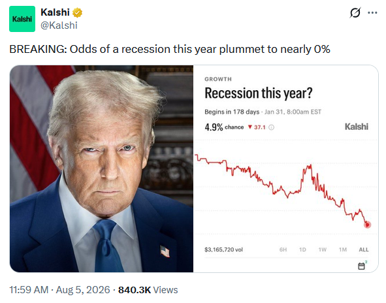Open the @Kalshi handle link
386x303 pixels.
[59, 25]
